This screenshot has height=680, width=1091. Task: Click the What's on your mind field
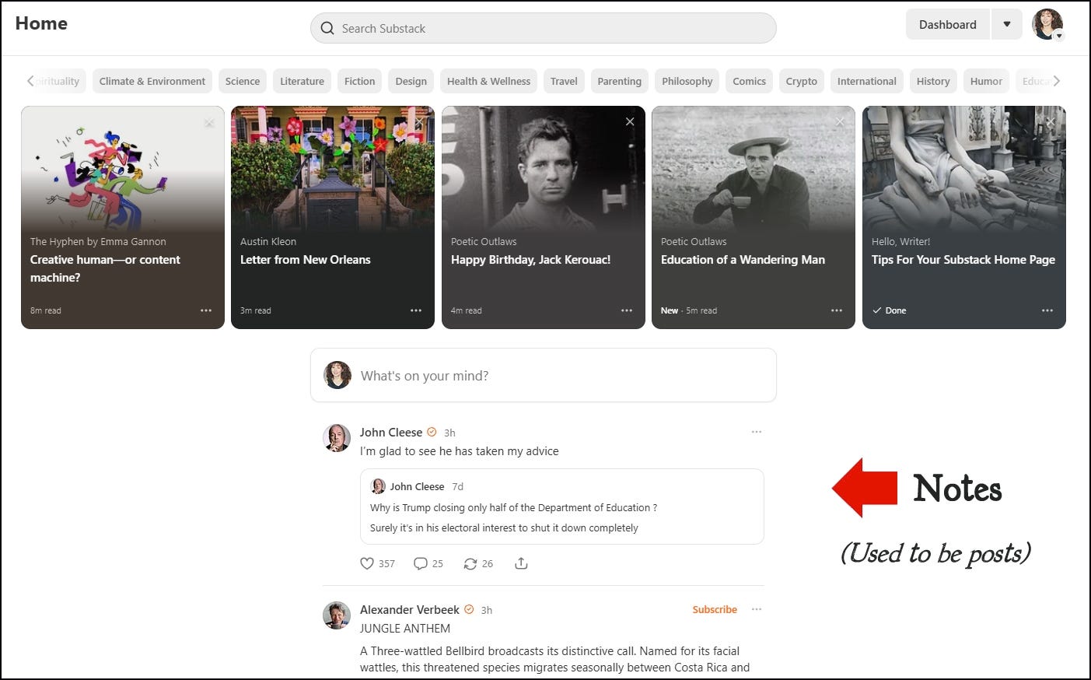[x=543, y=376]
